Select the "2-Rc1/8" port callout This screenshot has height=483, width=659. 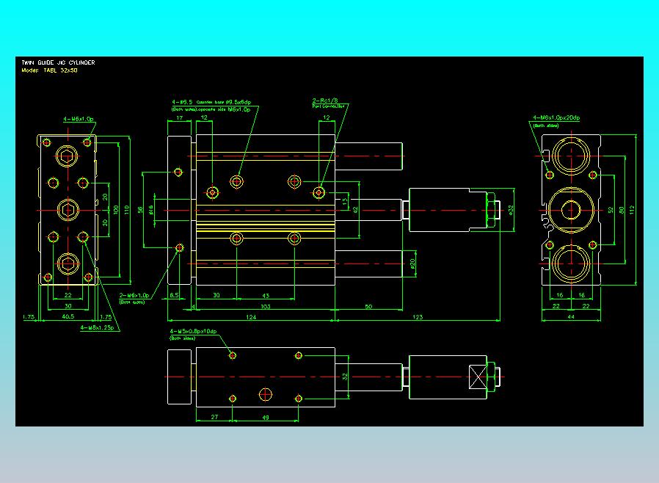325,101
